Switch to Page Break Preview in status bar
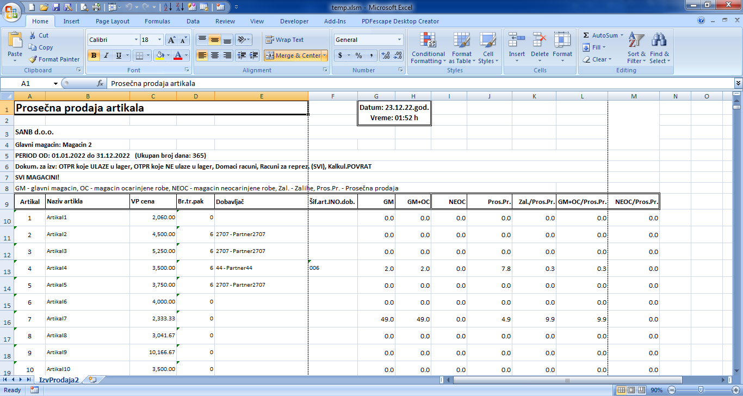The image size is (743, 396). click(x=641, y=390)
